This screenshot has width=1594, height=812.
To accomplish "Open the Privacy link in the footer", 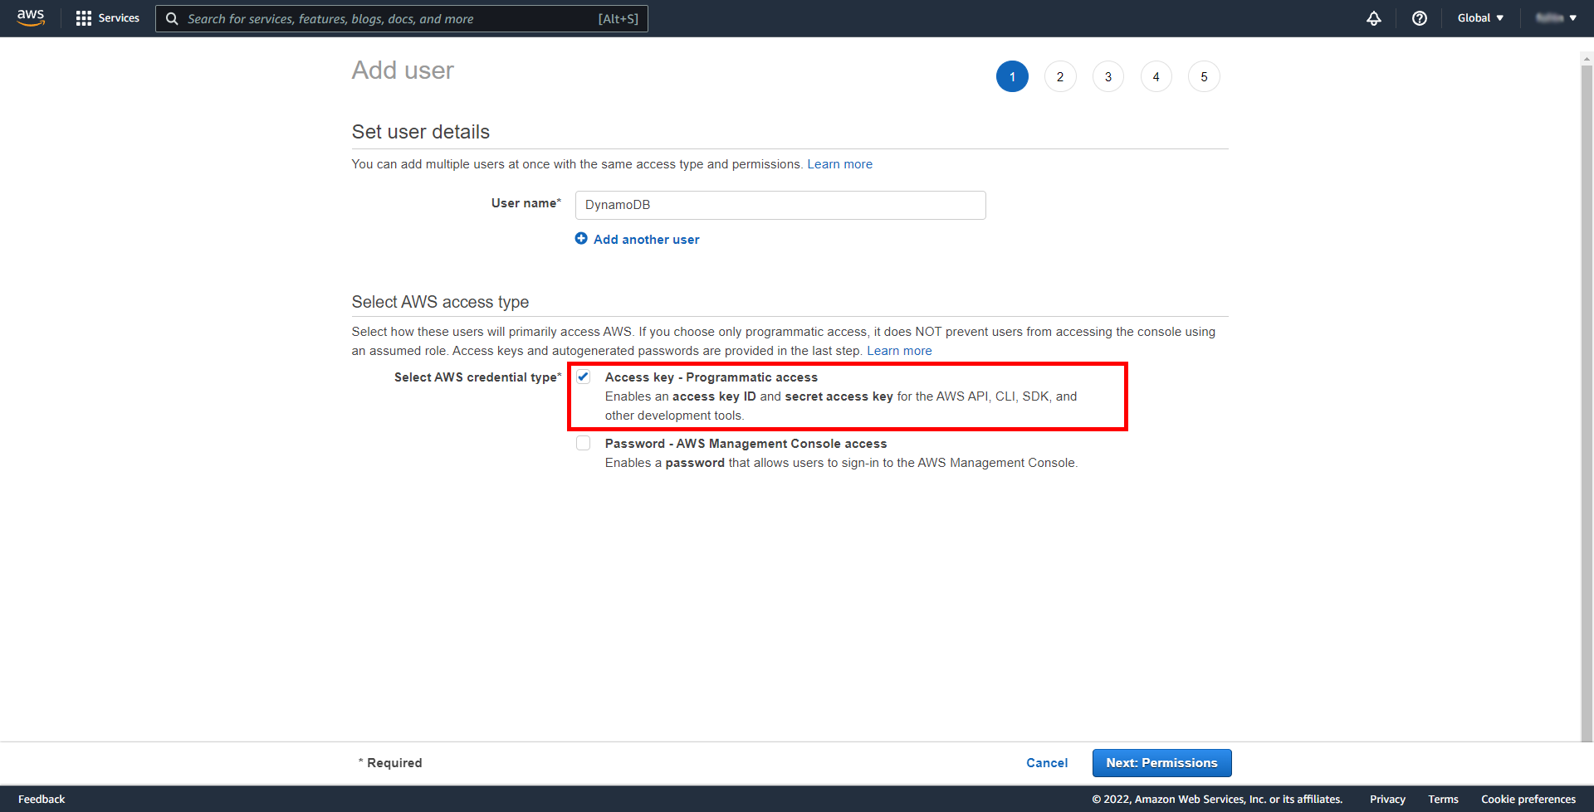I will click(1387, 800).
